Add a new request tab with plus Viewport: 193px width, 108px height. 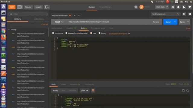click(x=74, y=16)
